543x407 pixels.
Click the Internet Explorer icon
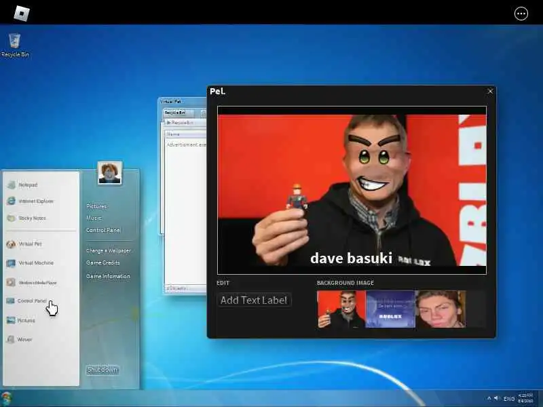(x=12, y=201)
